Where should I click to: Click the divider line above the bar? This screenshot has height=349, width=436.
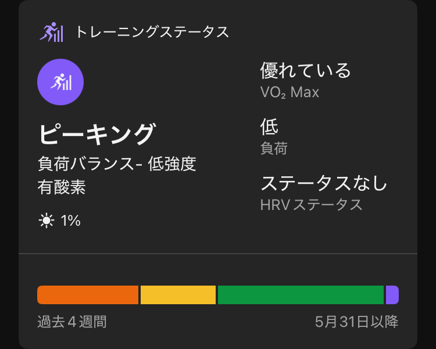(218, 254)
